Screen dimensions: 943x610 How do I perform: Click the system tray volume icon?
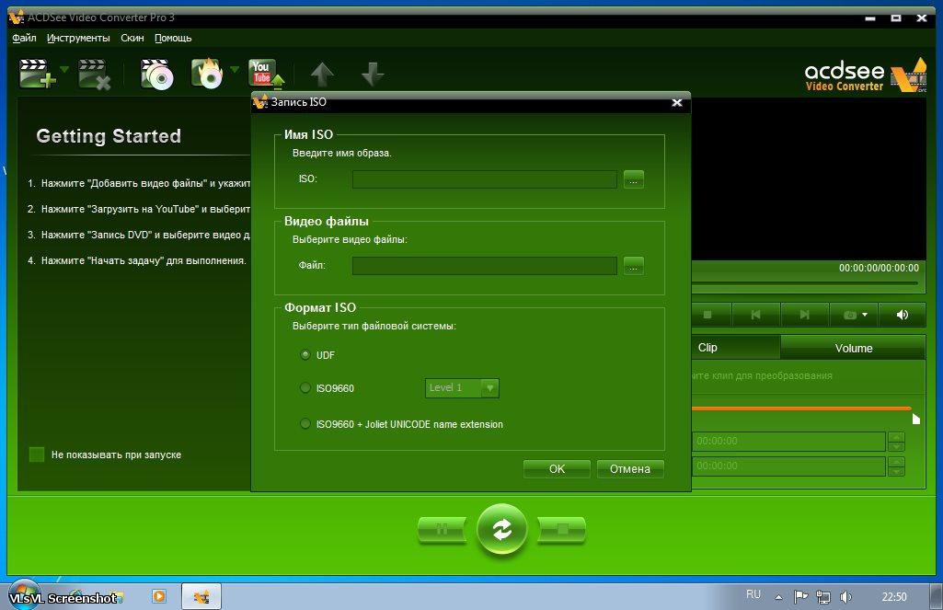tap(845, 597)
